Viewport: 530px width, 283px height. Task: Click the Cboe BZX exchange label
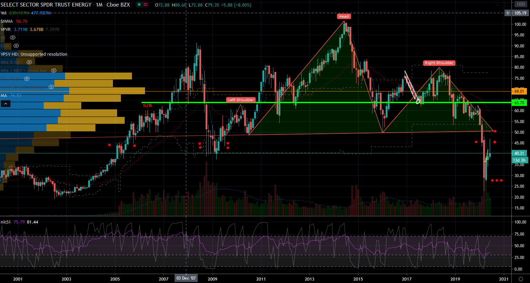pyautogui.click(x=118, y=5)
